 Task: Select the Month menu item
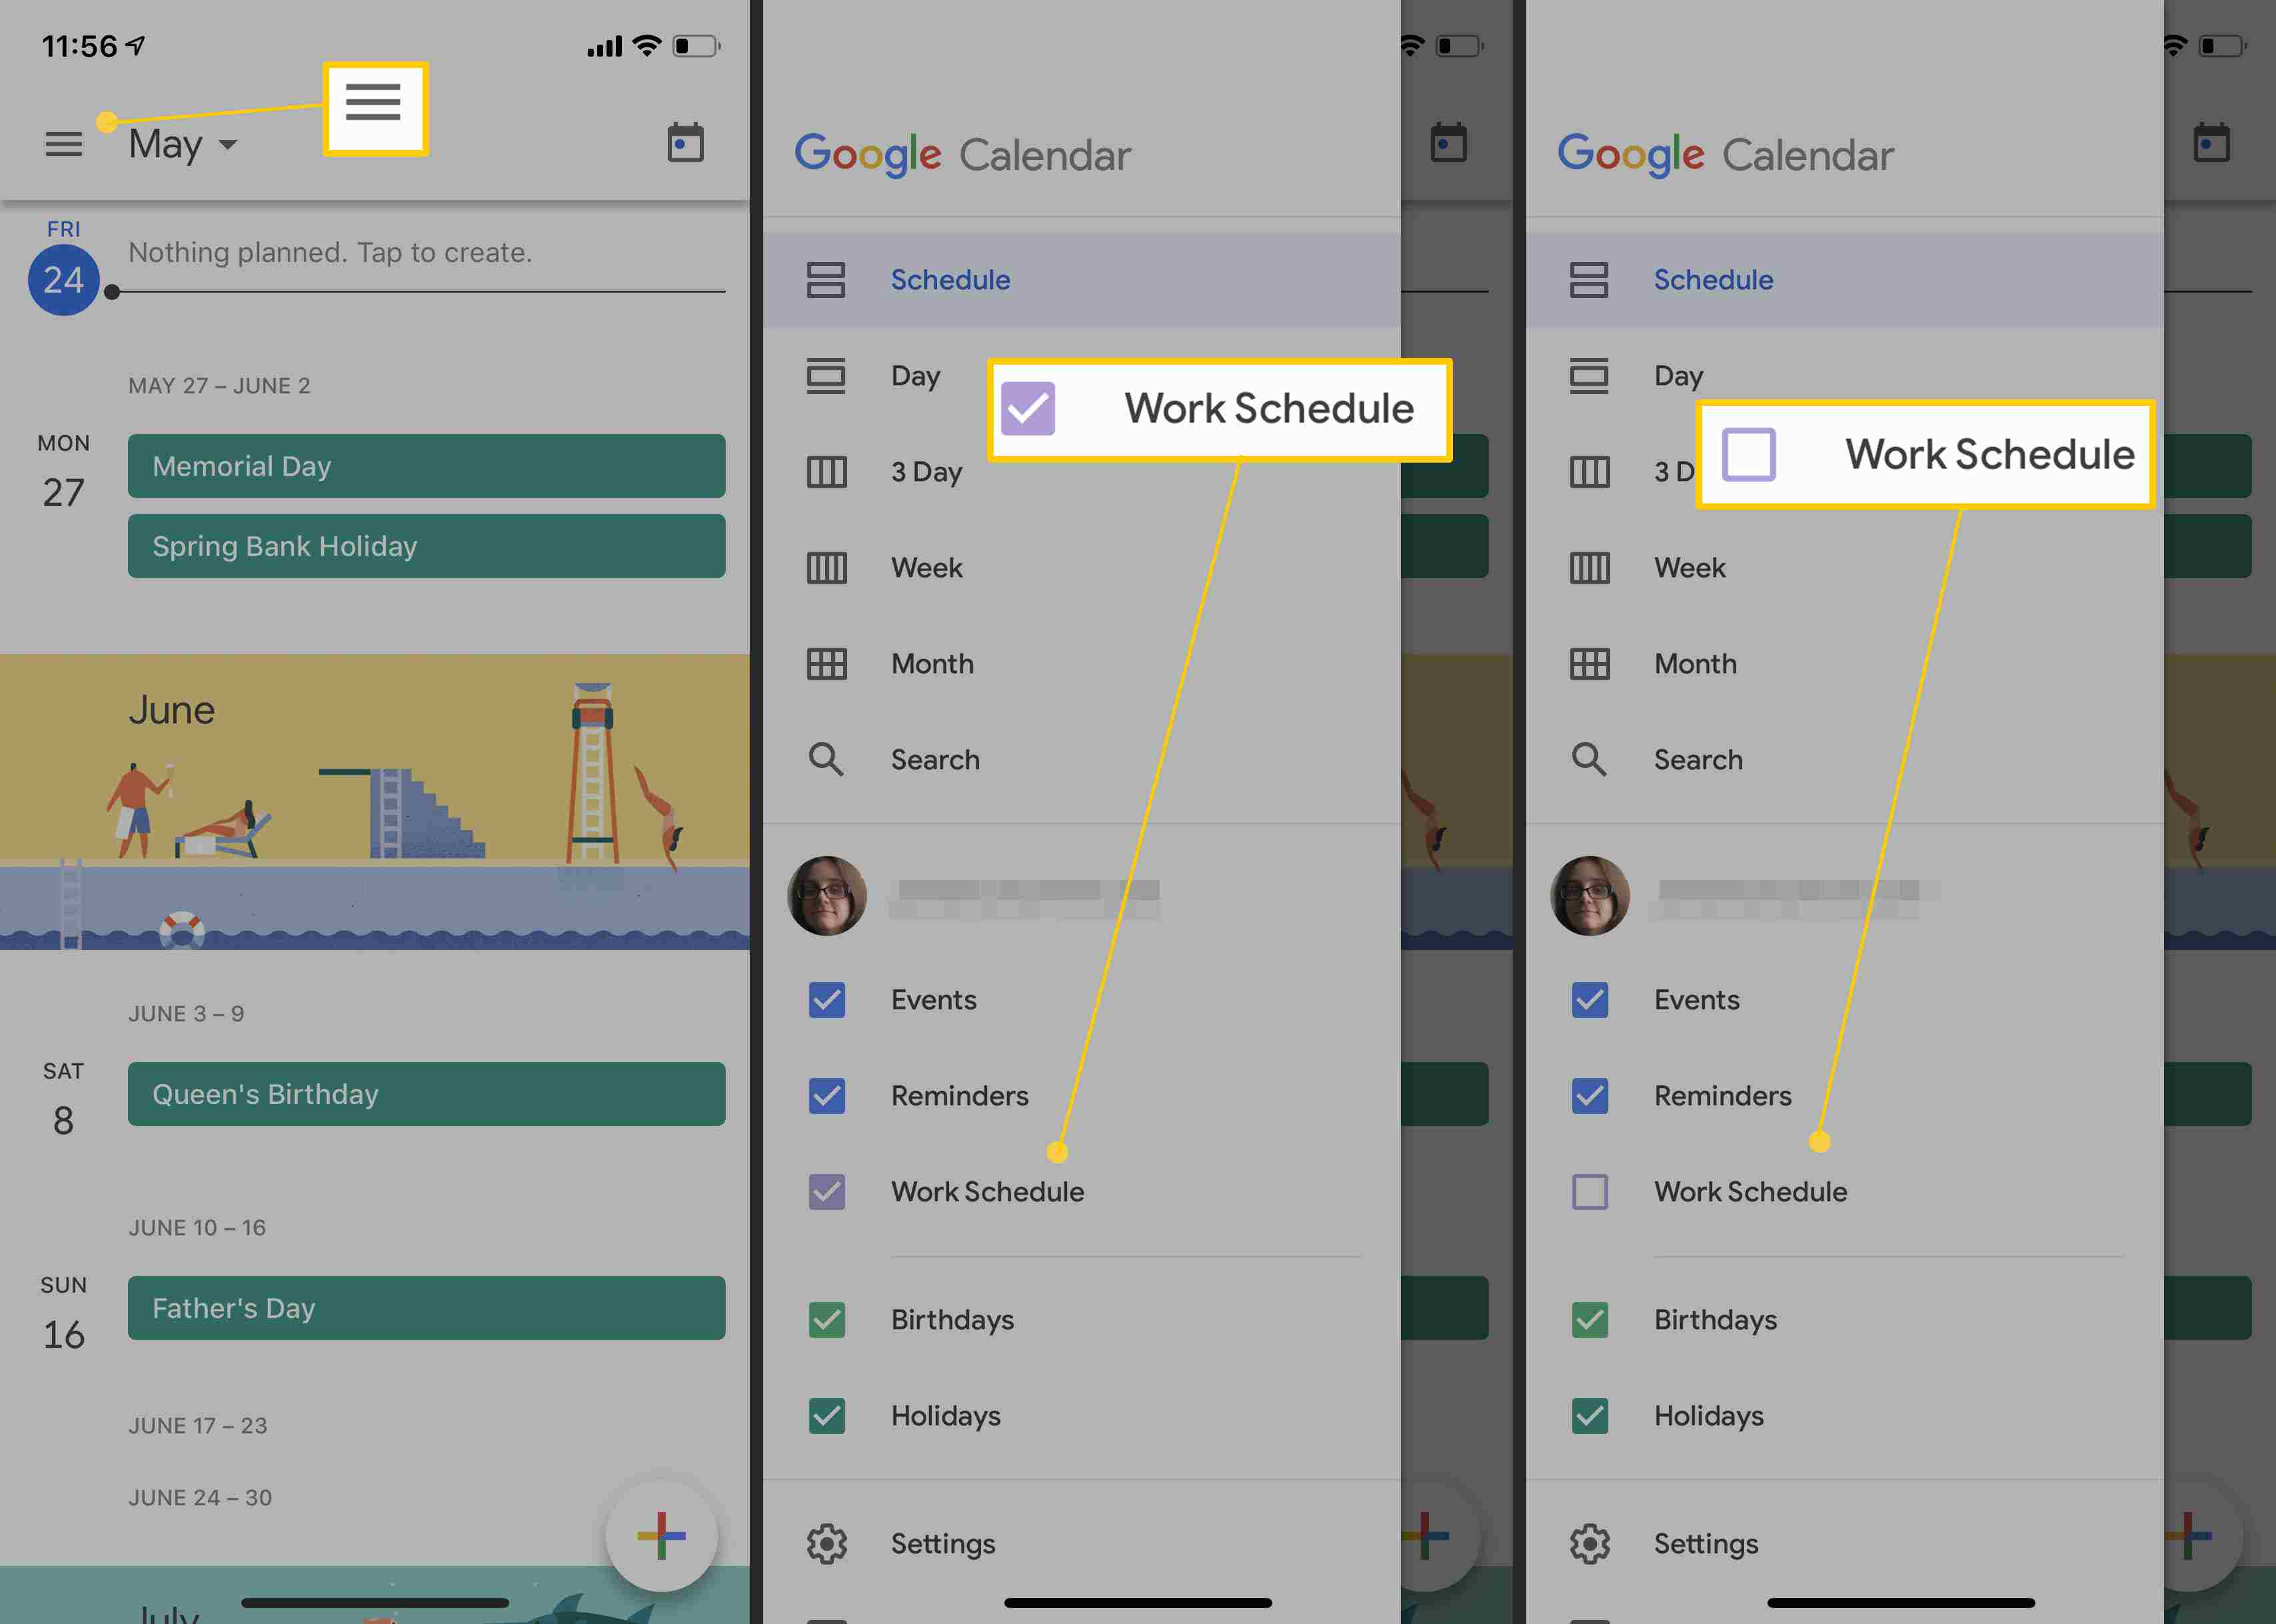[x=932, y=663]
